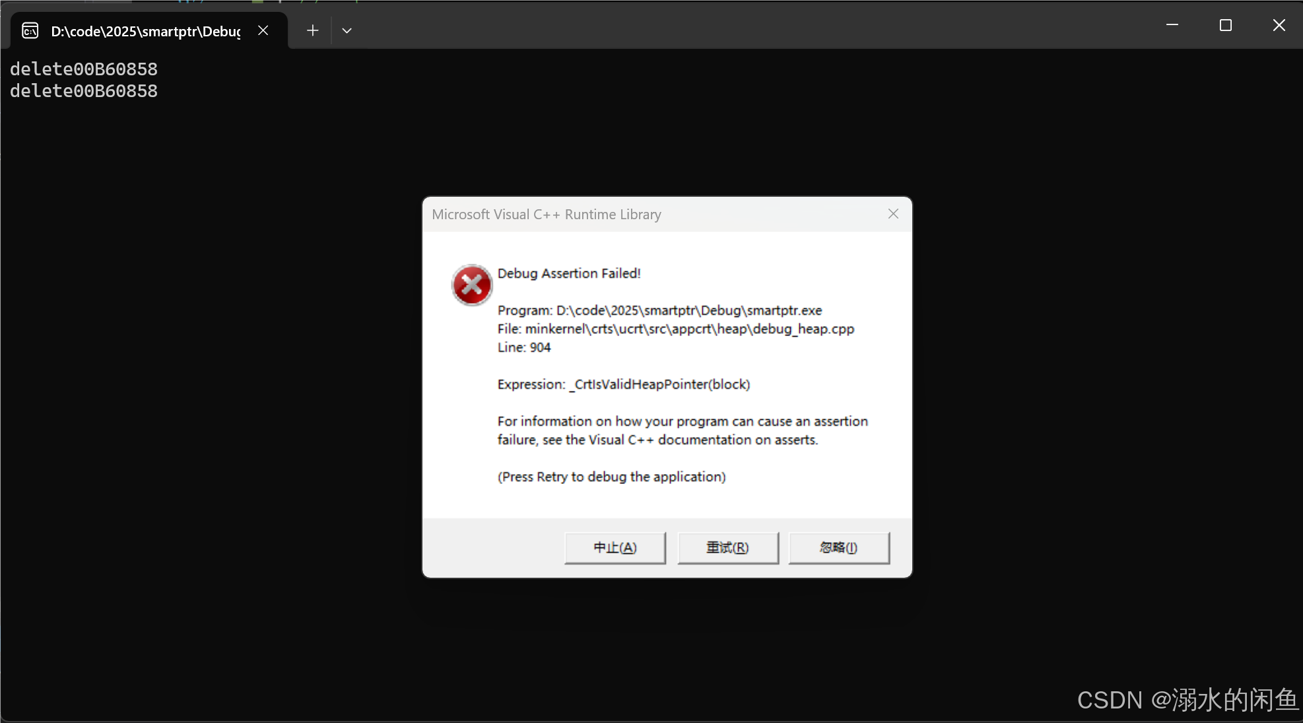The height and width of the screenshot is (723, 1303).
Task: Click the Debug Assertion Failed! text
Action: pos(568,273)
